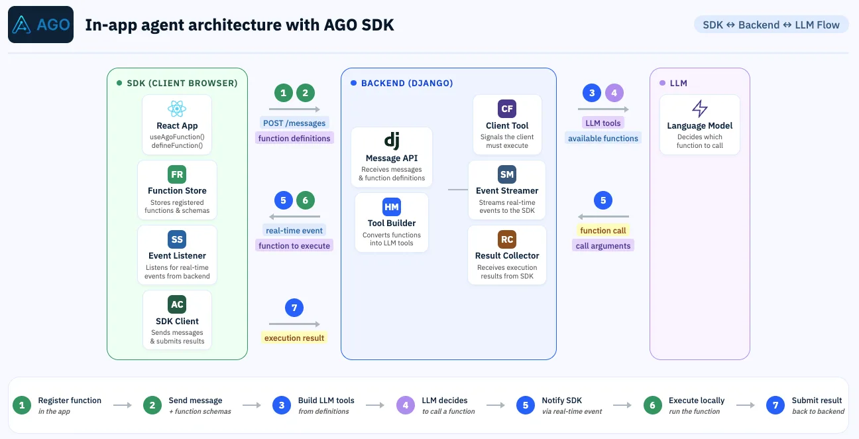
Task: Click the RC Result Collector icon
Action: 507,239
